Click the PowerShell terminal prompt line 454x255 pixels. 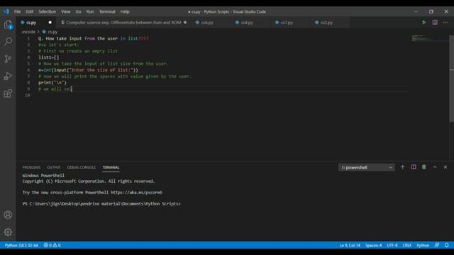101,203
